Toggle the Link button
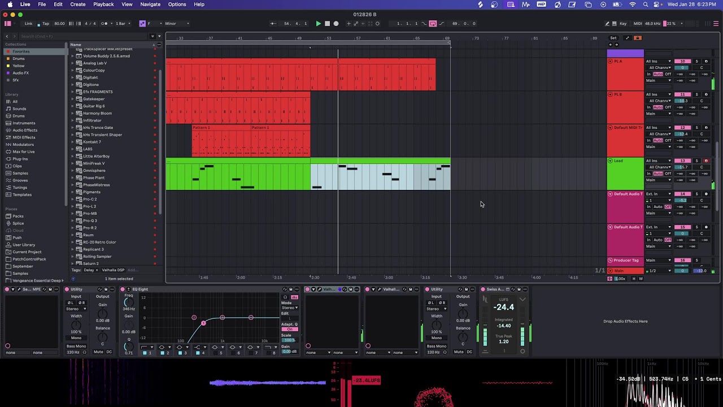Image resolution: width=723 pixels, height=407 pixels. tap(28, 24)
